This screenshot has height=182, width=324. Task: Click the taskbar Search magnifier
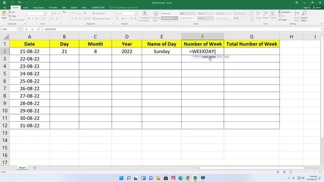pyautogui.click(x=129, y=178)
